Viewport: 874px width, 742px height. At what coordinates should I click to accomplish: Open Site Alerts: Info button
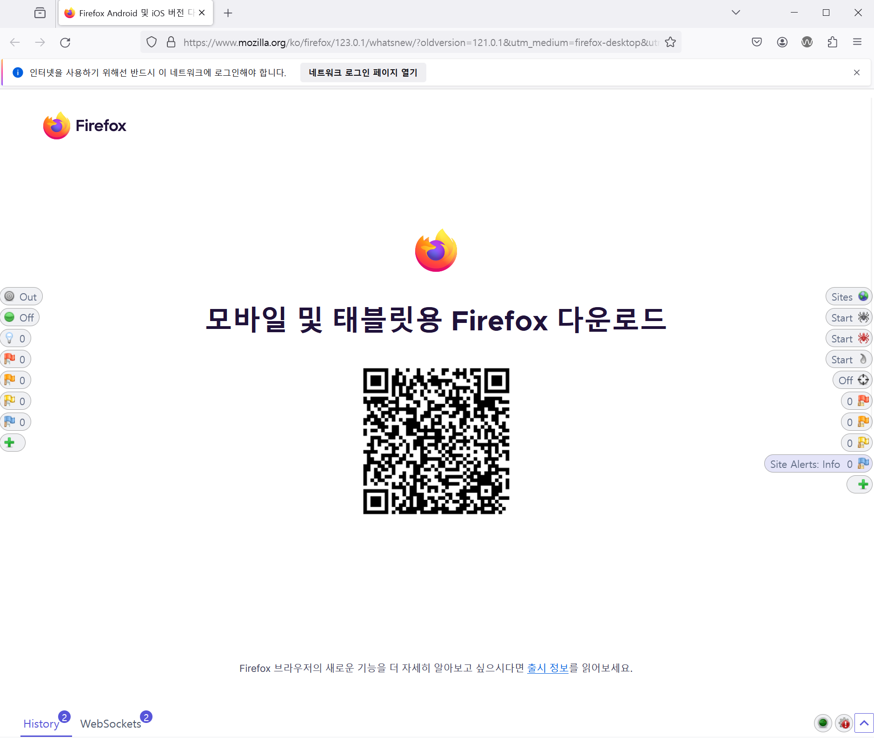coord(818,464)
